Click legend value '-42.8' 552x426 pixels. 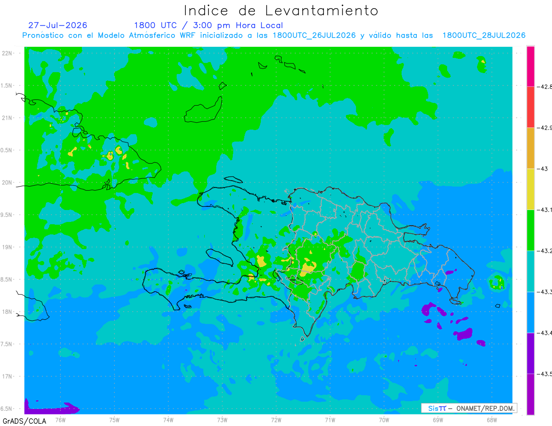point(544,86)
